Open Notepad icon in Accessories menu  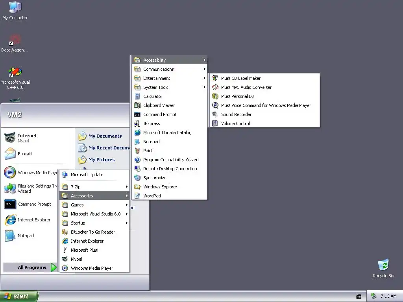pyautogui.click(x=137, y=142)
